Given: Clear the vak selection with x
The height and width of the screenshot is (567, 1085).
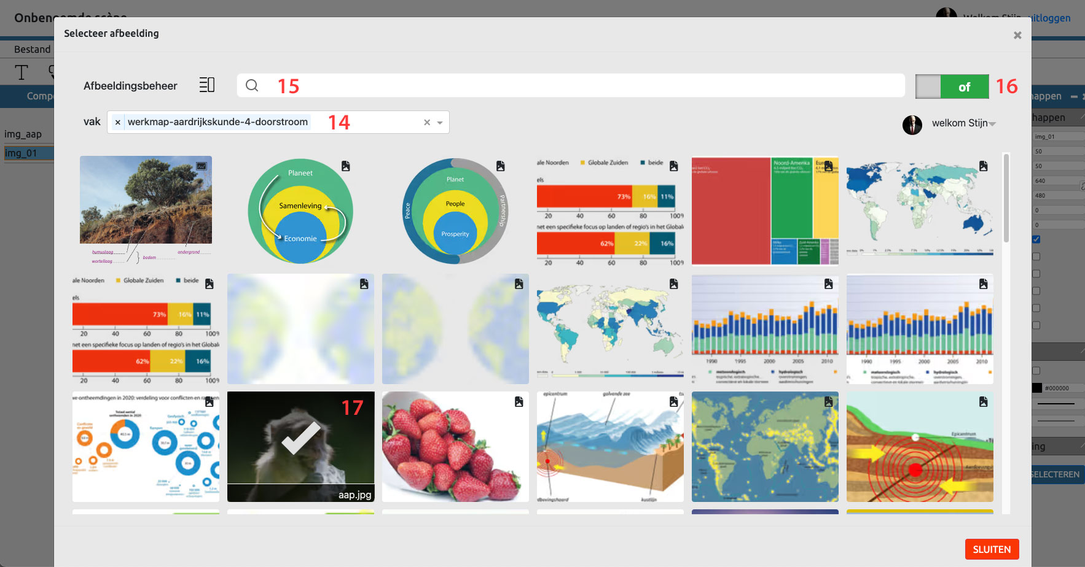Looking at the screenshot, I should (x=427, y=122).
